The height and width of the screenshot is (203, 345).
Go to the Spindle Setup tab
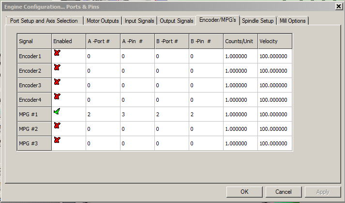(x=257, y=21)
